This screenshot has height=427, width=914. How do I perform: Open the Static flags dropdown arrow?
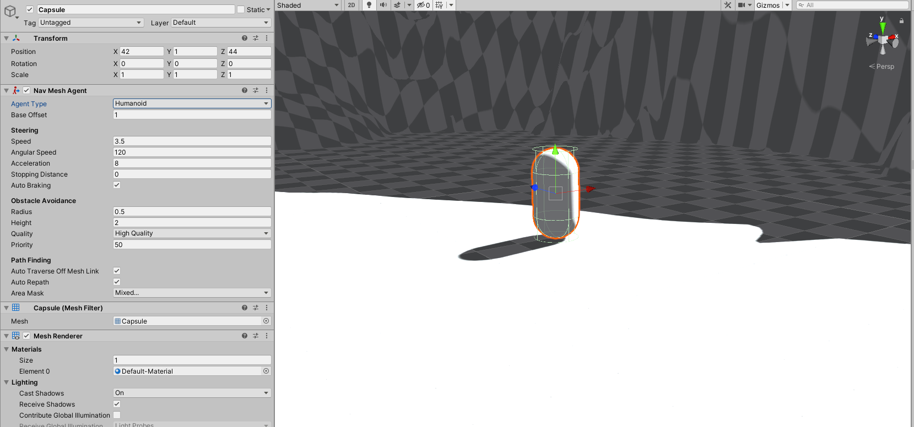coord(268,9)
